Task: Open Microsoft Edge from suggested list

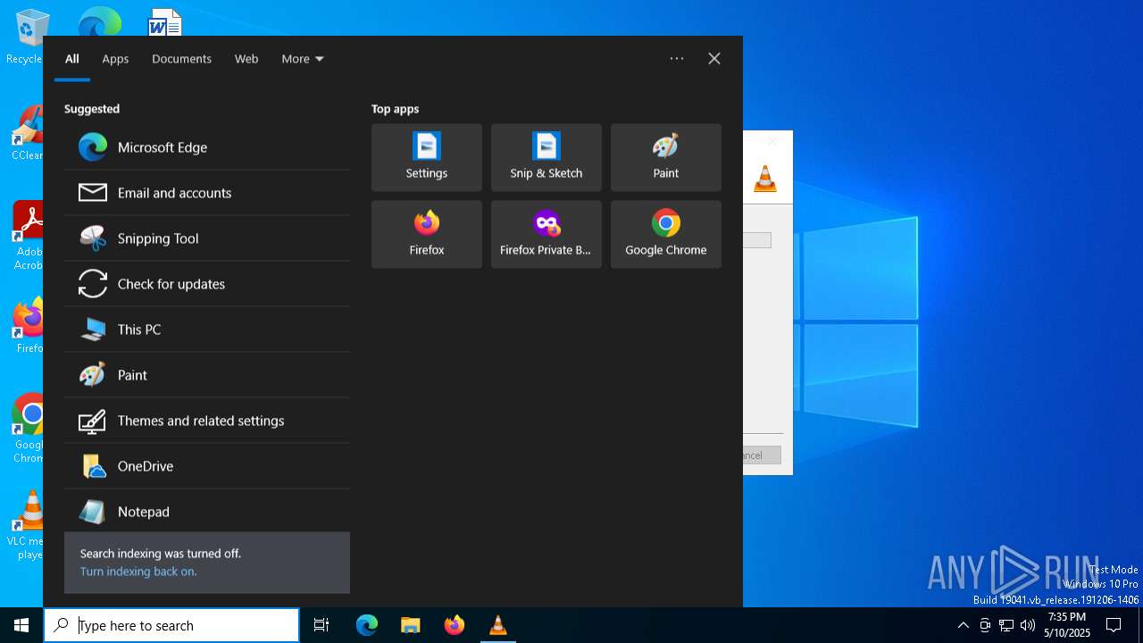Action: (207, 147)
